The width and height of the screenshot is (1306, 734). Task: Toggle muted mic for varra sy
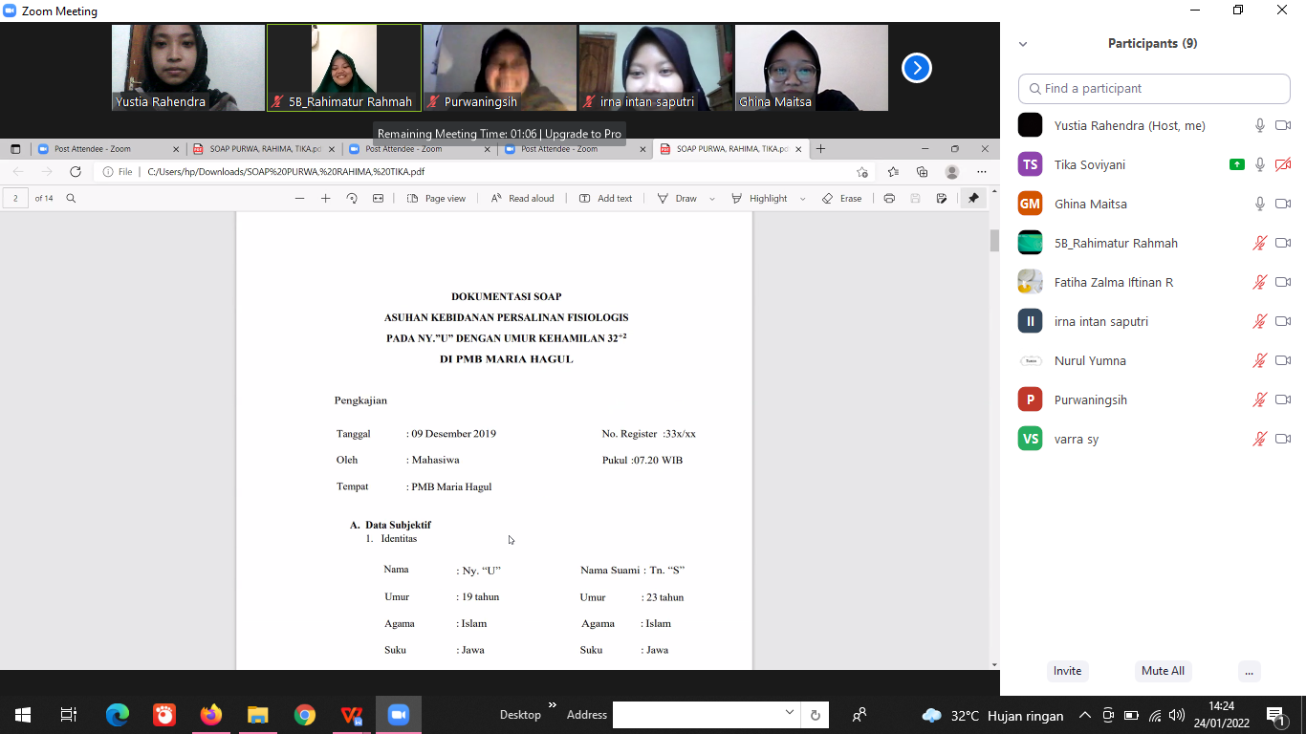click(x=1260, y=439)
